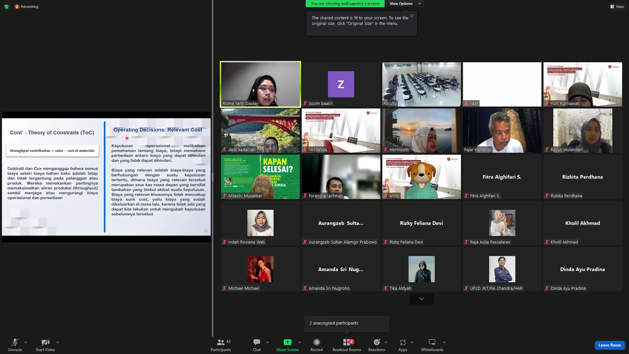The height and width of the screenshot is (354, 629).
Task: Open the Reactions menu
Action: coord(377,345)
